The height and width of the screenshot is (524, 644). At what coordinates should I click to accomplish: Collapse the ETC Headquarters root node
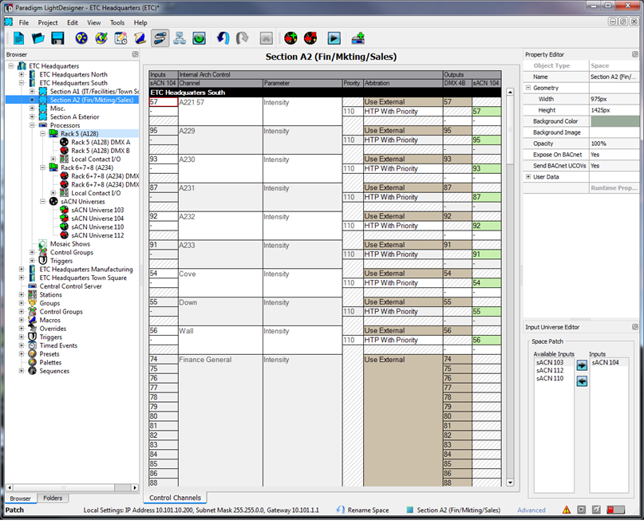tap(11, 65)
